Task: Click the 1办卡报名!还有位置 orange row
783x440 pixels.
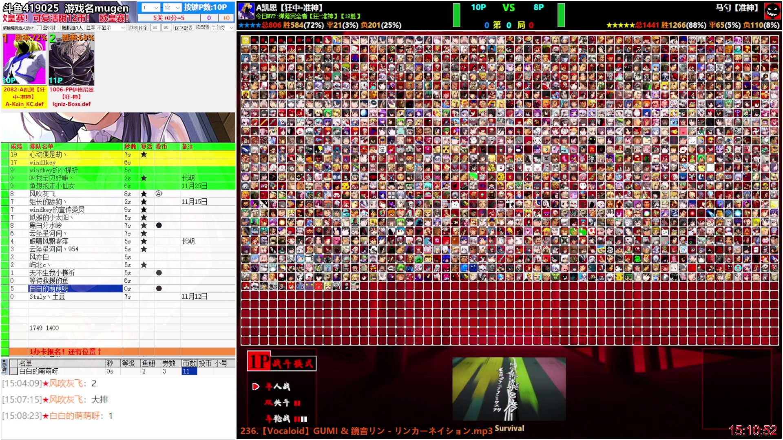Action: coord(122,351)
